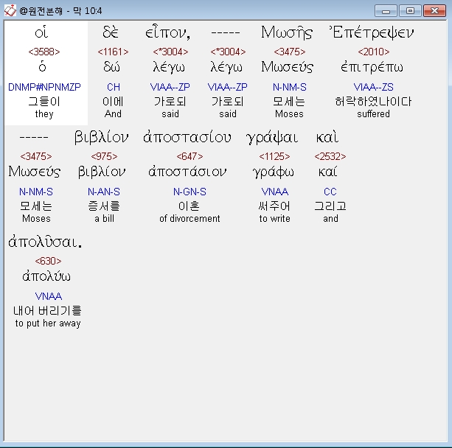Click the lemma ὁ under <3588>

click(42, 67)
